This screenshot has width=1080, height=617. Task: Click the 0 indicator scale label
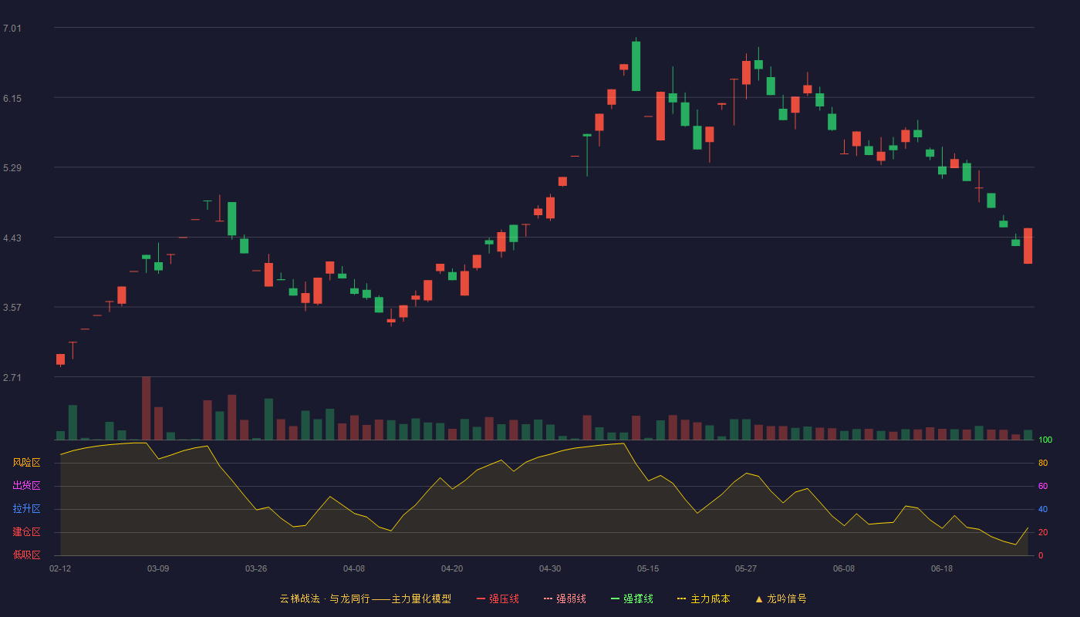click(x=1041, y=555)
